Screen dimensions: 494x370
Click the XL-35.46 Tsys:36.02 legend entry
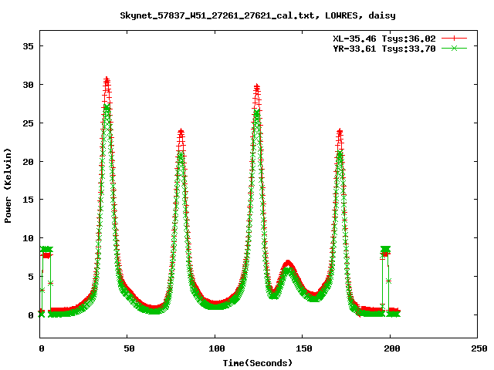coord(384,39)
